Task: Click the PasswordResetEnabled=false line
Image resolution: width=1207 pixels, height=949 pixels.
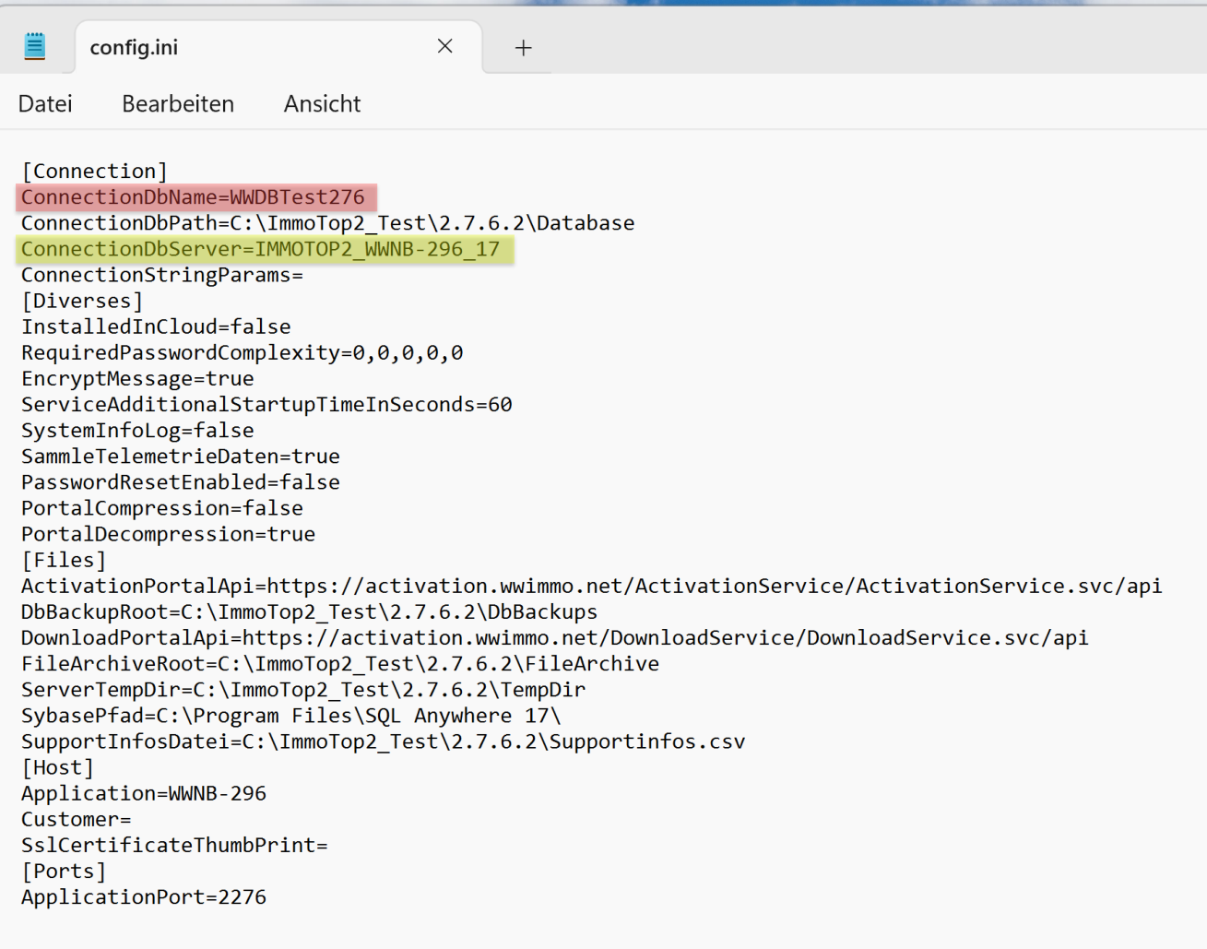Action: tap(181, 481)
